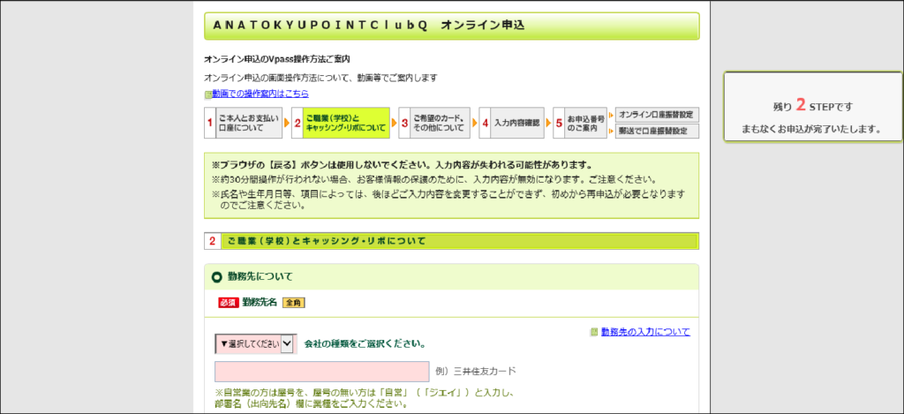Click the dropdown arrow of company type selector

click(287, 343)
